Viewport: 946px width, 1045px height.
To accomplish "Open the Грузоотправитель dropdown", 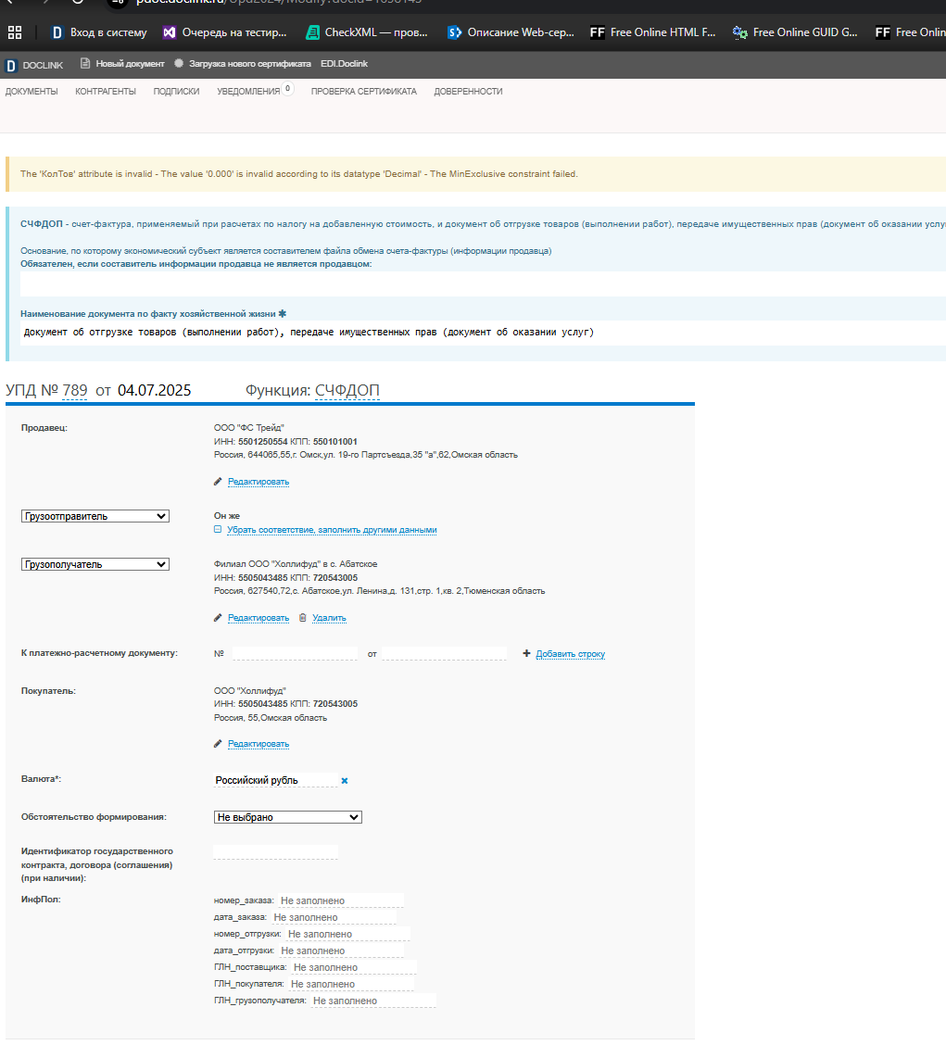I will point(95,517).
